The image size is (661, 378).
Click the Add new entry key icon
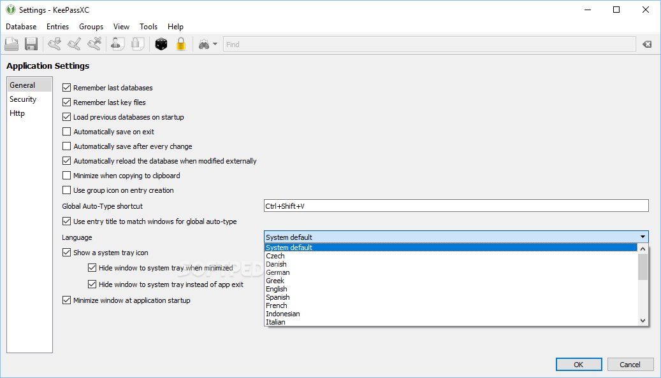point(54,44)
